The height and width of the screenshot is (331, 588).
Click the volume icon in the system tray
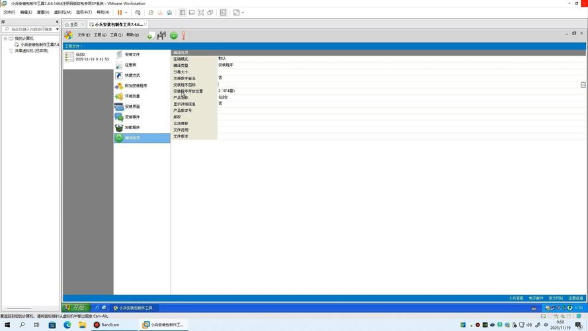pos(529,324)
